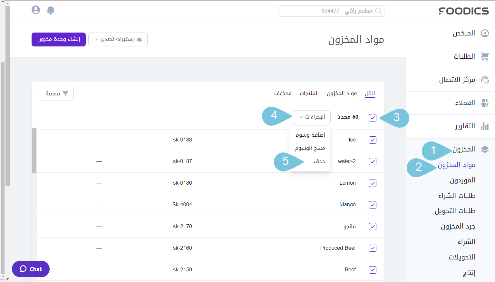Toggle the Mango item checkbox
Image resolution: width=495 pixels, height=282 pixels.
(x=373, y=205)
